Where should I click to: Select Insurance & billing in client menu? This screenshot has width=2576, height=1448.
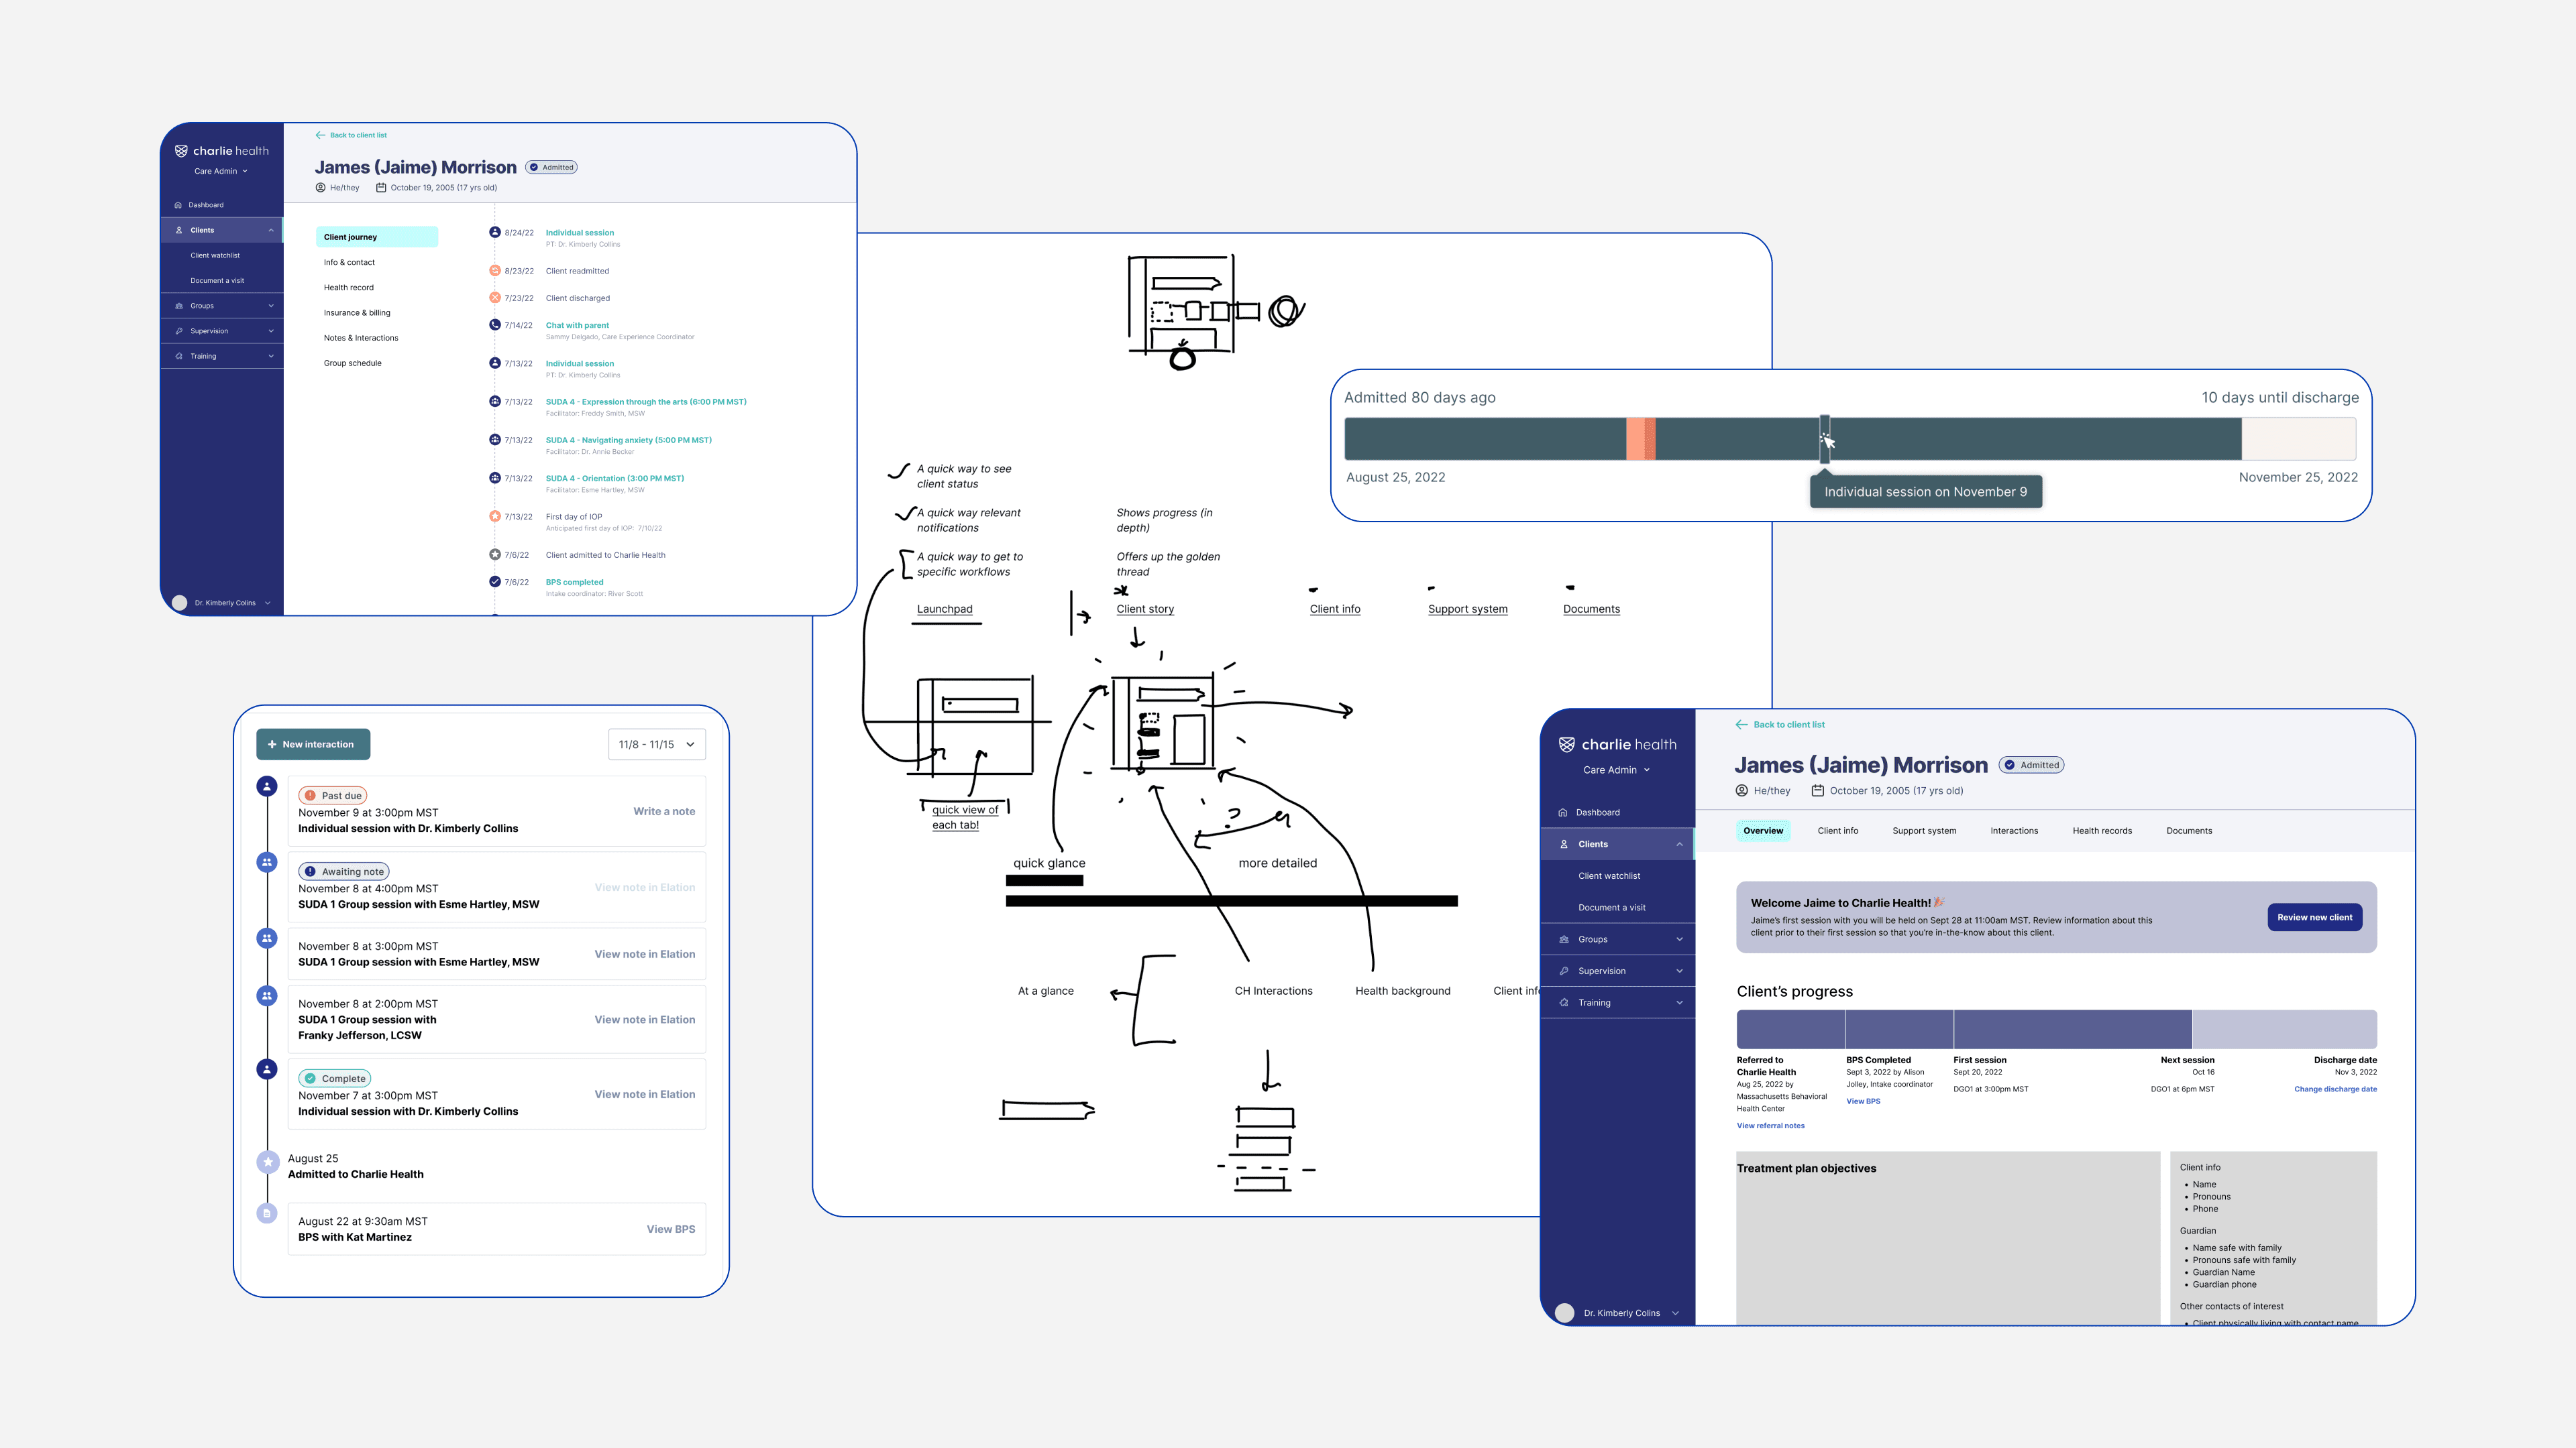(357, 313)
